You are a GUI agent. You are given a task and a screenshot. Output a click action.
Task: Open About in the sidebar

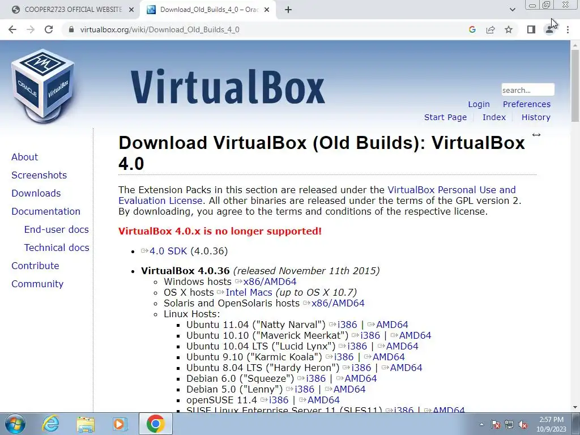tap(25, 157)
